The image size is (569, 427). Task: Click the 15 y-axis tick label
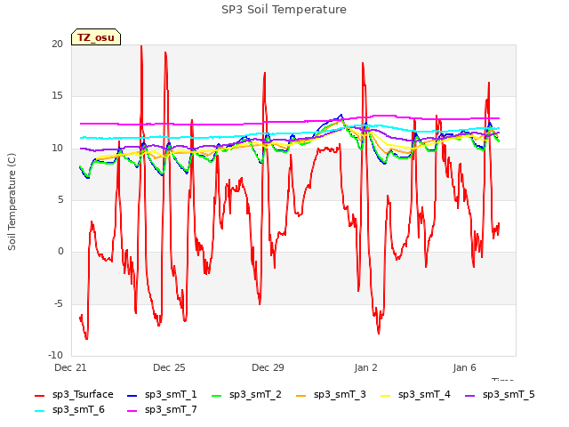pyautogui.click(x=57, y=96)
